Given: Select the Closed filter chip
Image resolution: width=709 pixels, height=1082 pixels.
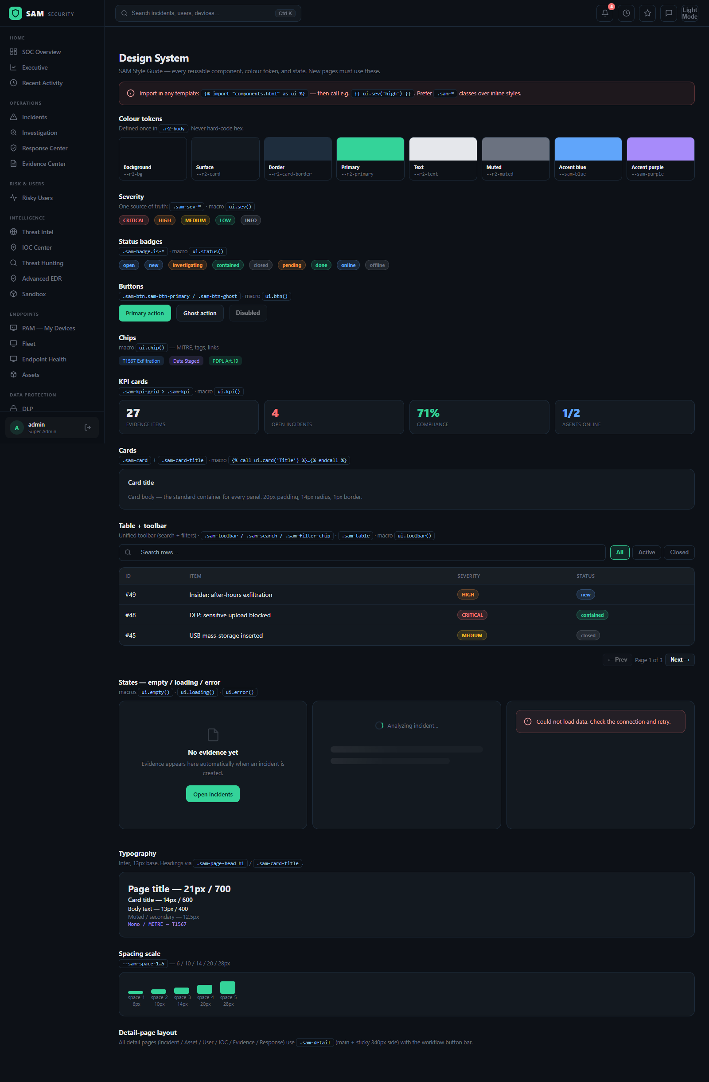Looking at the screenshot, I should click(679, 552).
